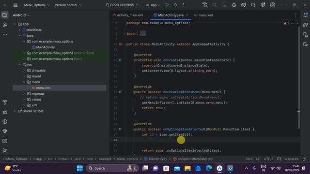Open the Build hammer tool window

pos(5,102)
